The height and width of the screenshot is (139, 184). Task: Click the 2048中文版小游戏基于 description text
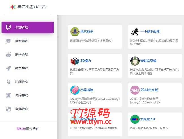(145, 101)
